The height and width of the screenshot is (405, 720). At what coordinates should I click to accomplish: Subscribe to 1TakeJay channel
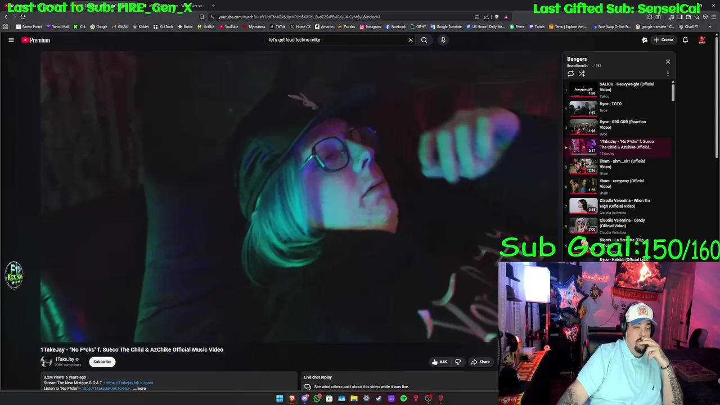pyautogui.click(x=102, y=362)
